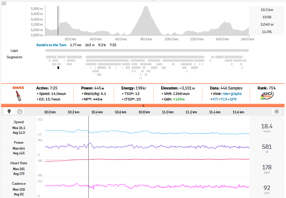Click the Energy: 198kJ stat
The height and width of the screenshot is (198, 286).
(x=133, y=88)
